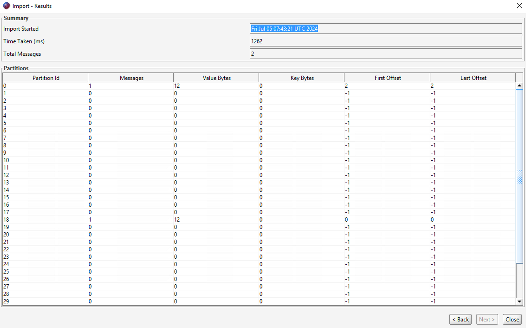Click the scrollbar down arrow
The image size is (526, 328).
coord(519,301)
